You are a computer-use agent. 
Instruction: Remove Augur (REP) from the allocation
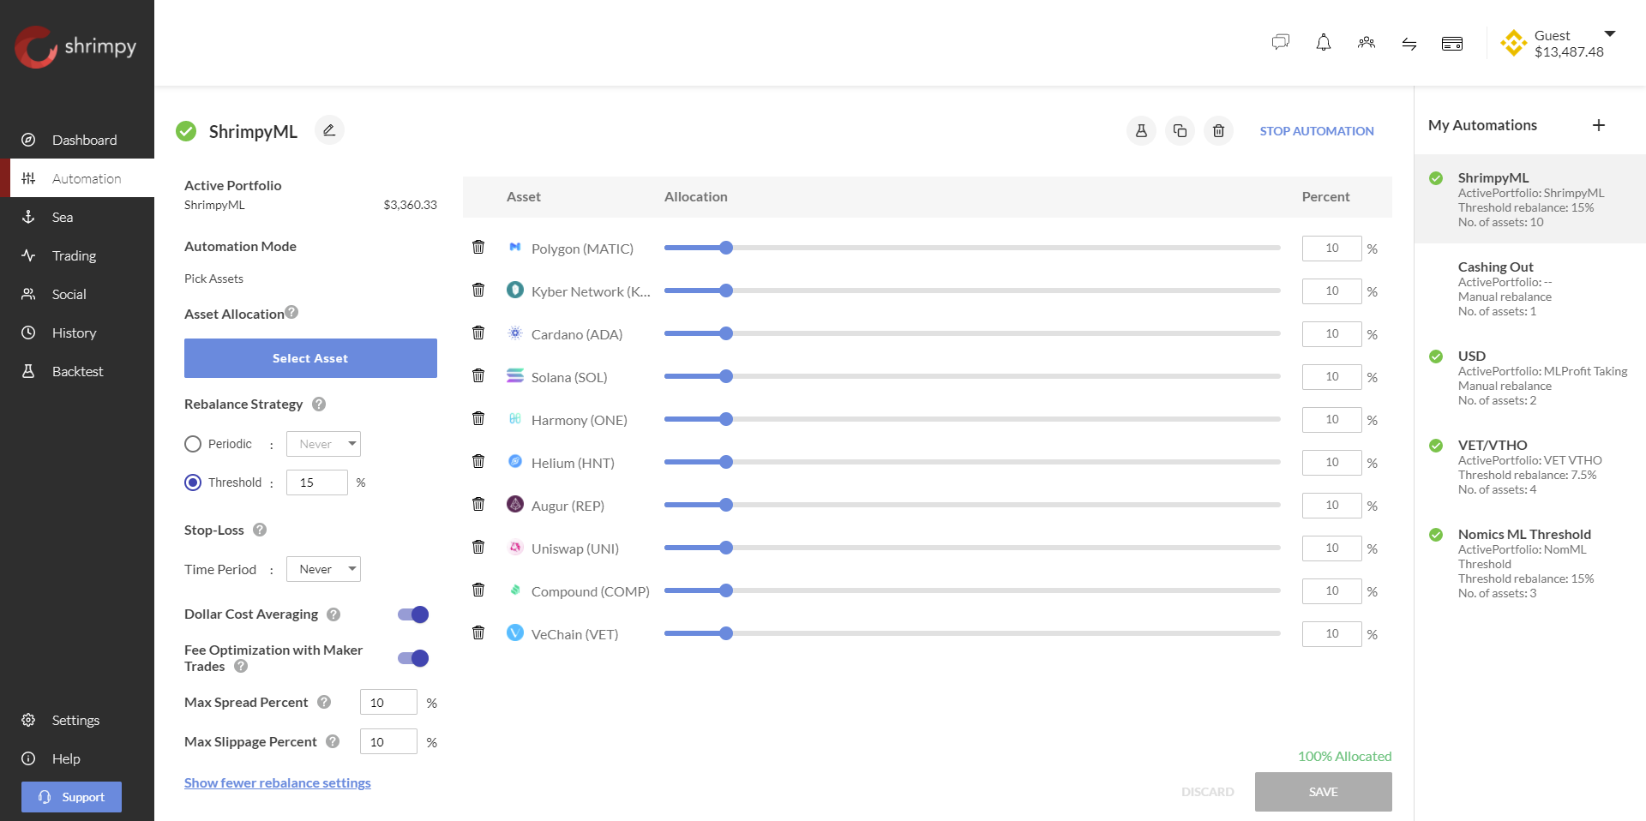pyautogui.click(x=478, y=505)
